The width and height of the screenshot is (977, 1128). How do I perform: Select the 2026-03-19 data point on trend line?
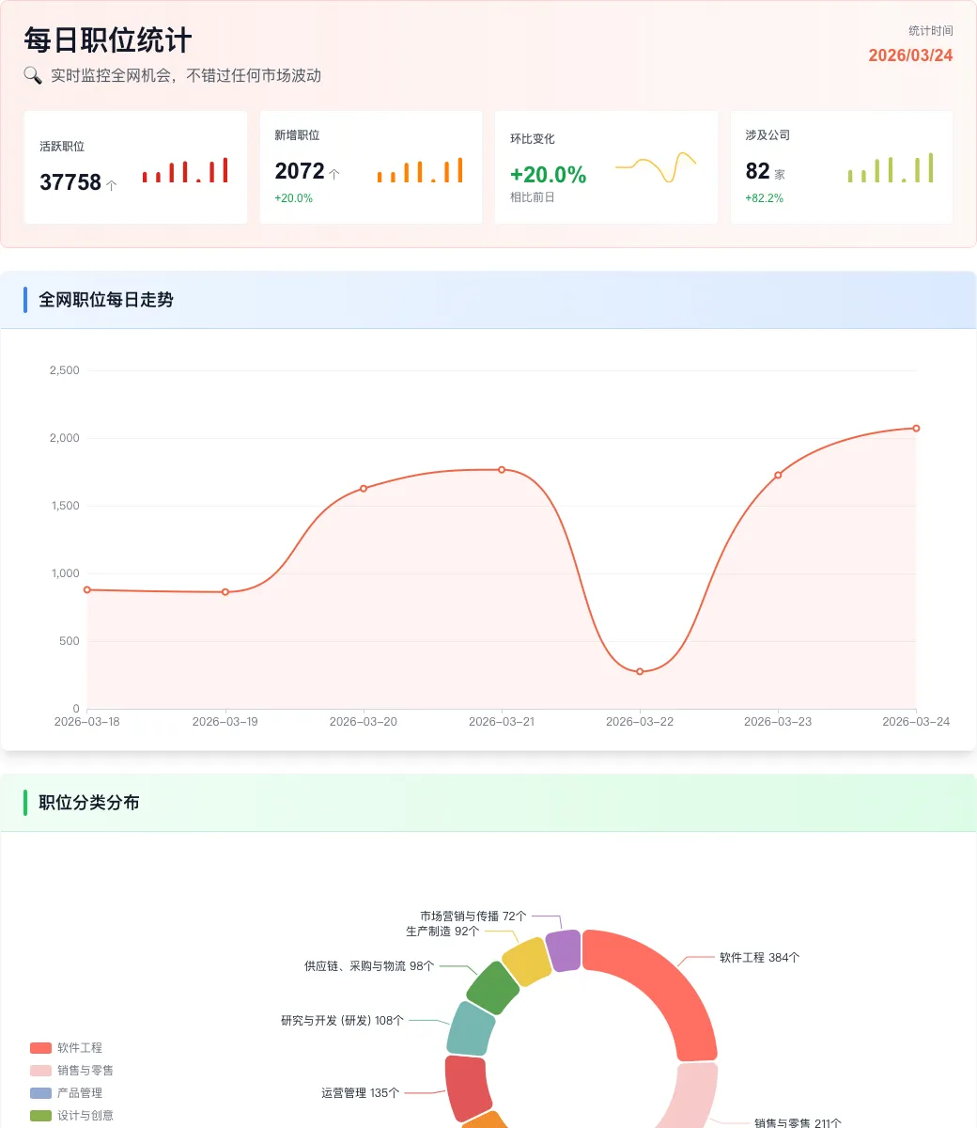coord(225,592)
